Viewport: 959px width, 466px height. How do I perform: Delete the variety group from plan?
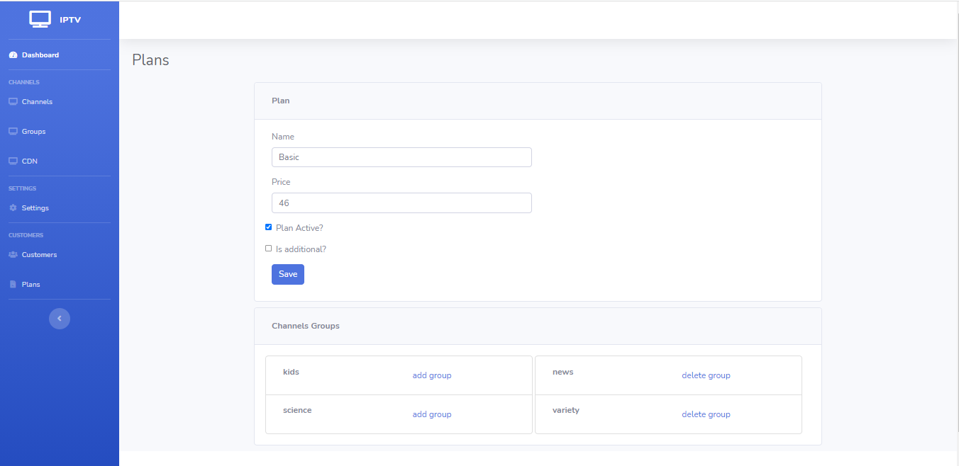coord(706,414)
